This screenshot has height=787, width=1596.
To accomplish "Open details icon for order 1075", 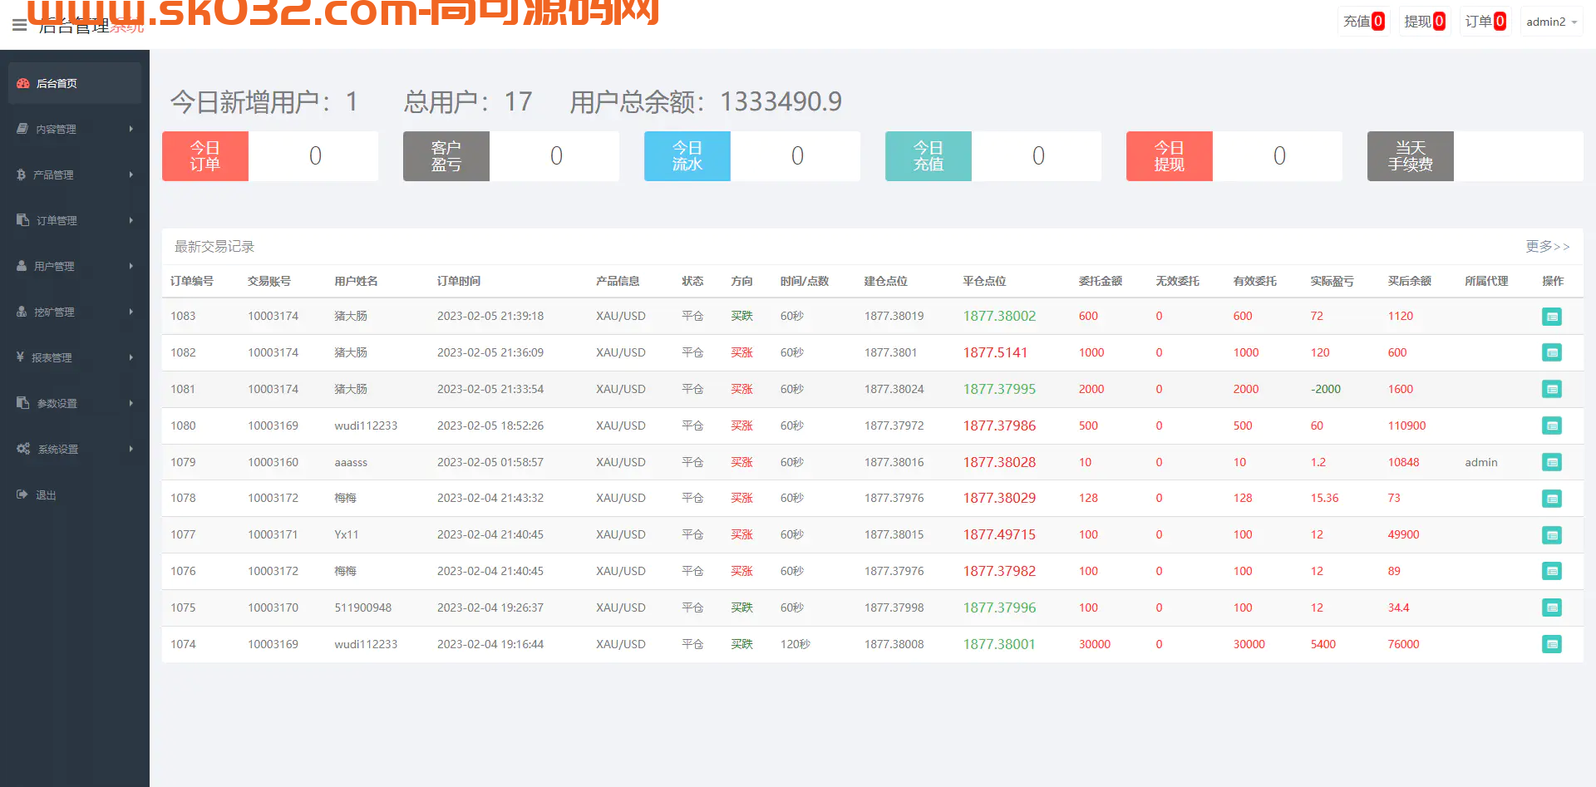I will (1551, 607).
